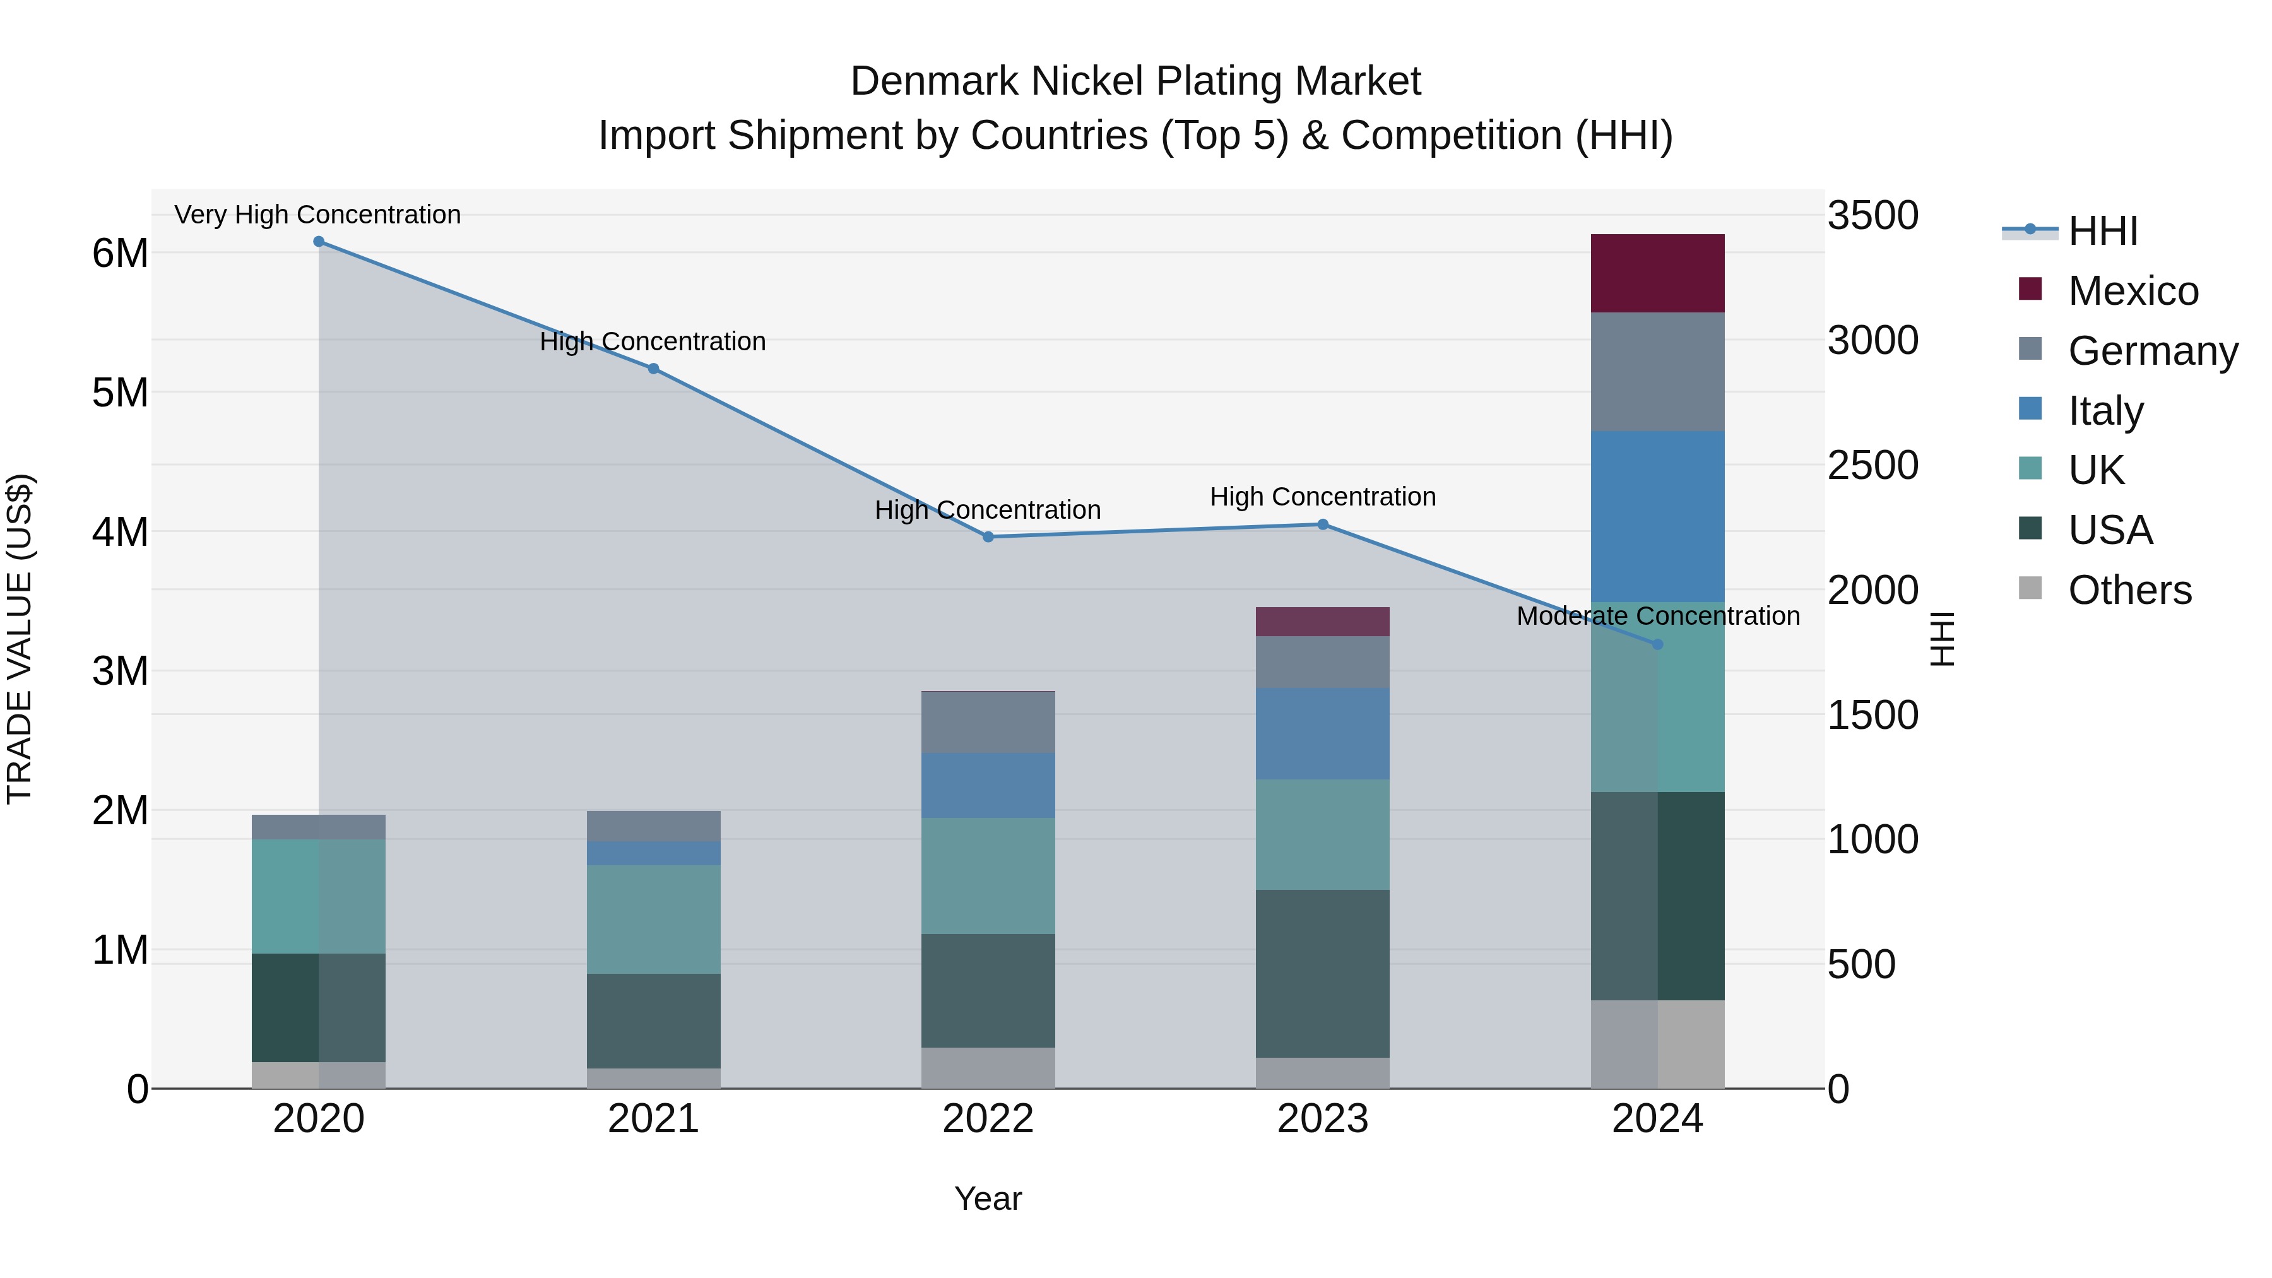2272x1278 pixels.
Task: Click the 2000 tick on the HHI axis
Action: (x=1873, y=590)
